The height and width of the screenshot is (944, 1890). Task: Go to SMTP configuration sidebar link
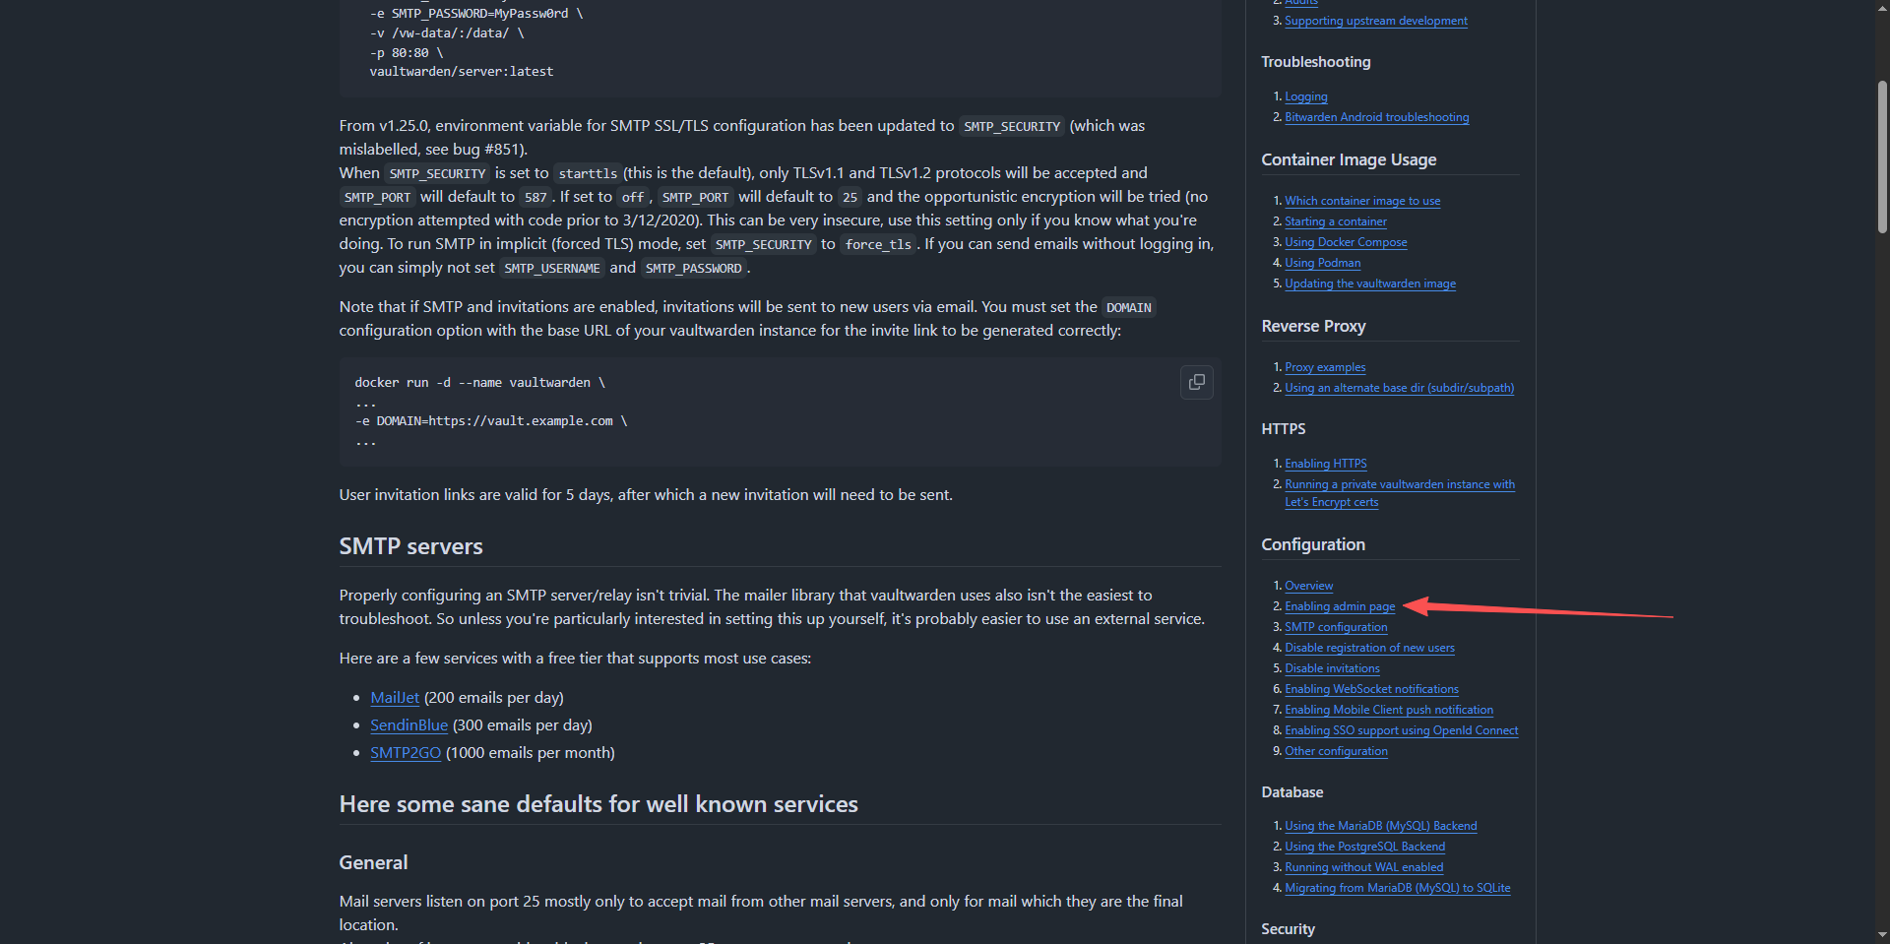[x=1335, y=627]
